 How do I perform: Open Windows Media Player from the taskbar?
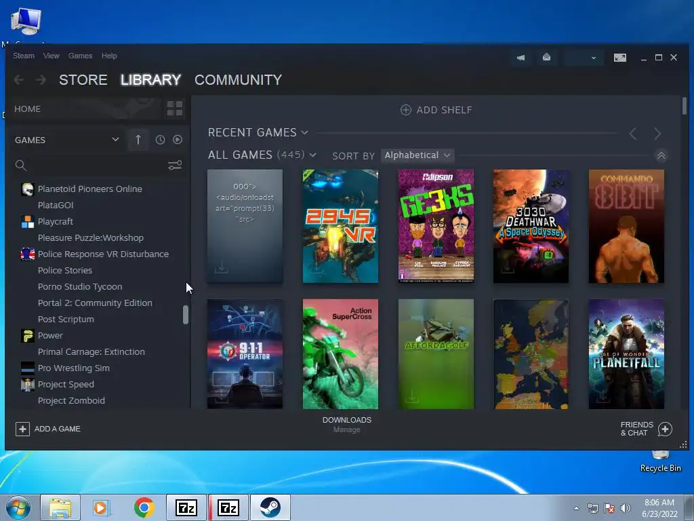click(102, 507)
